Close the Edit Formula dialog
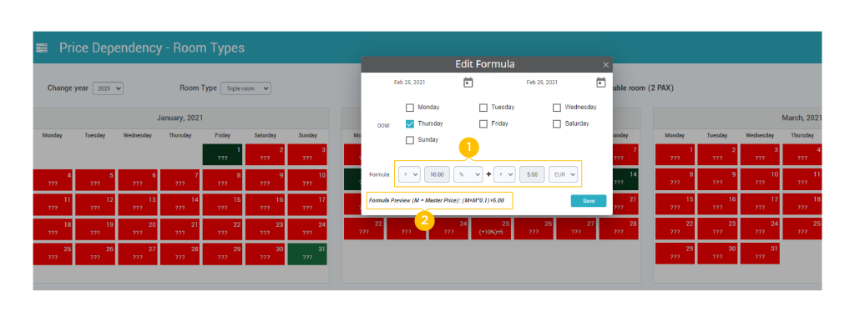This screenshot has width=855, height=322. pos(605,65)
